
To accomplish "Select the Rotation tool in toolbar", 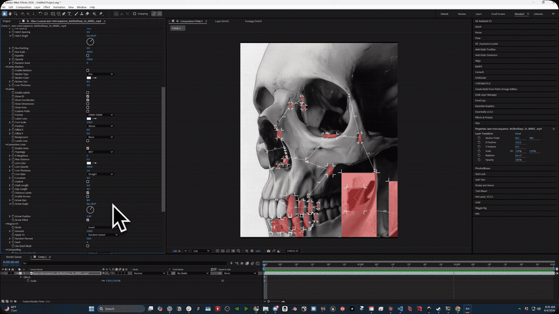I will (40, 14).
